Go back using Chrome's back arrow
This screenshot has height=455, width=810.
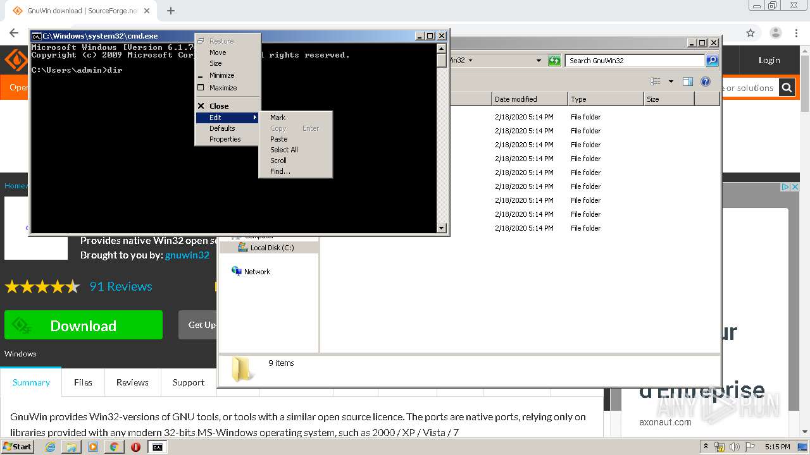click(14, 33)
